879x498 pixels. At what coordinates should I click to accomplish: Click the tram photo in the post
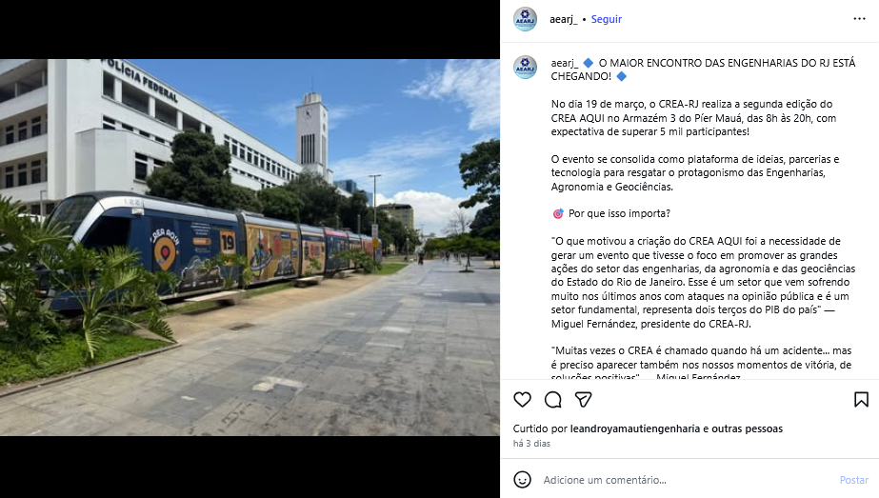(x=250, y=248)
